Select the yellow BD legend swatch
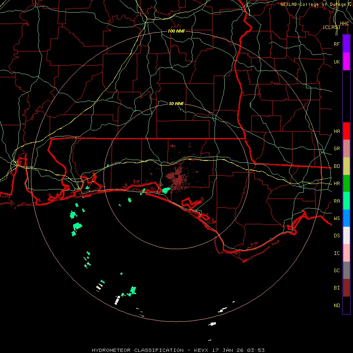This screenshot has width=353, height=353. (x=346, y=166)
